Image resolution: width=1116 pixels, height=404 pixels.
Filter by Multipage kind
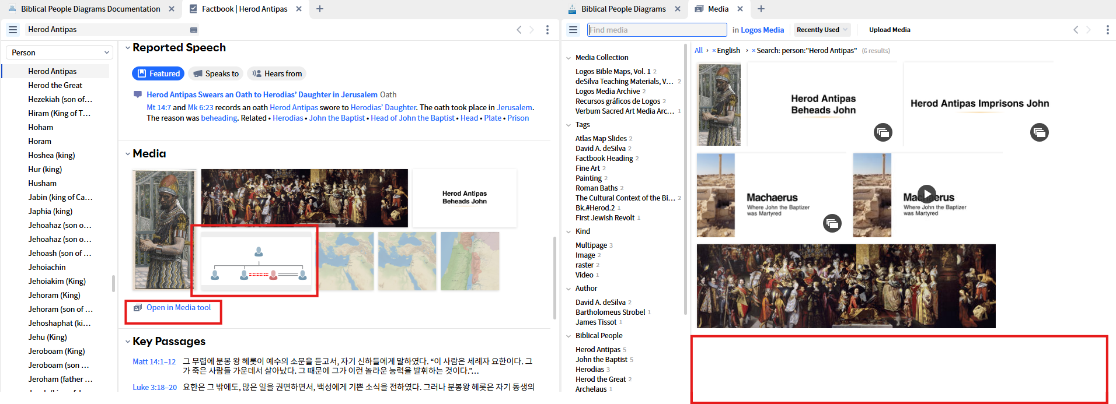(591, 245)
